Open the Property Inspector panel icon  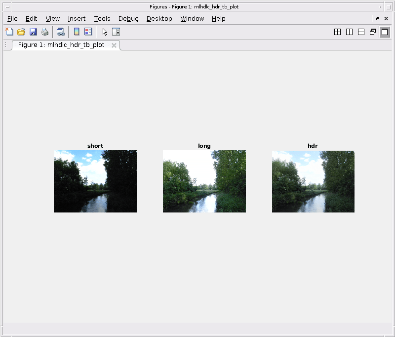[x=116, y=32]
